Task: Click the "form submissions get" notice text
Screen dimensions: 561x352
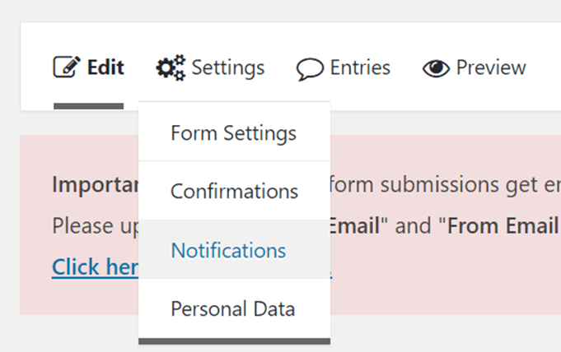Action: coord(428,183)
